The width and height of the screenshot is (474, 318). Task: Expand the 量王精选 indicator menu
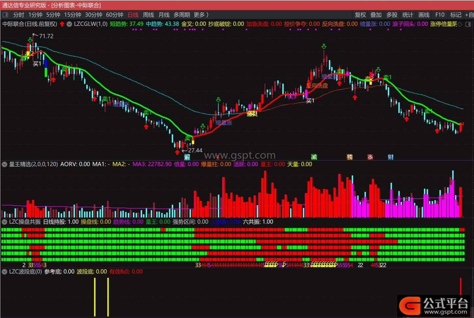(x=5, y=164)
